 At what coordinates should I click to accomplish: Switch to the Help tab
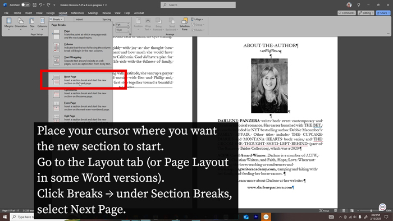point(127,13)
